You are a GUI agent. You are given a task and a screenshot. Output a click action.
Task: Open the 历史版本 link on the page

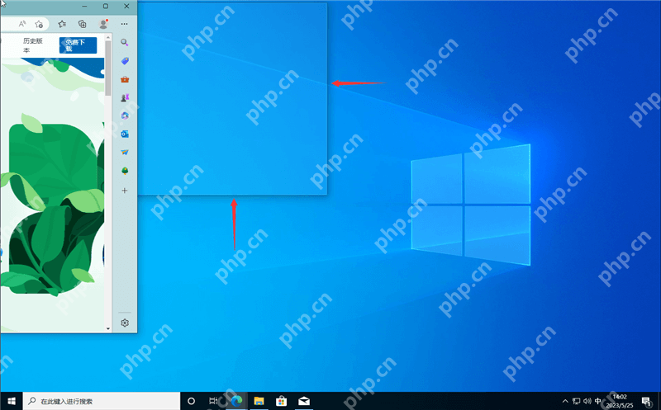(x=33, y=45)
